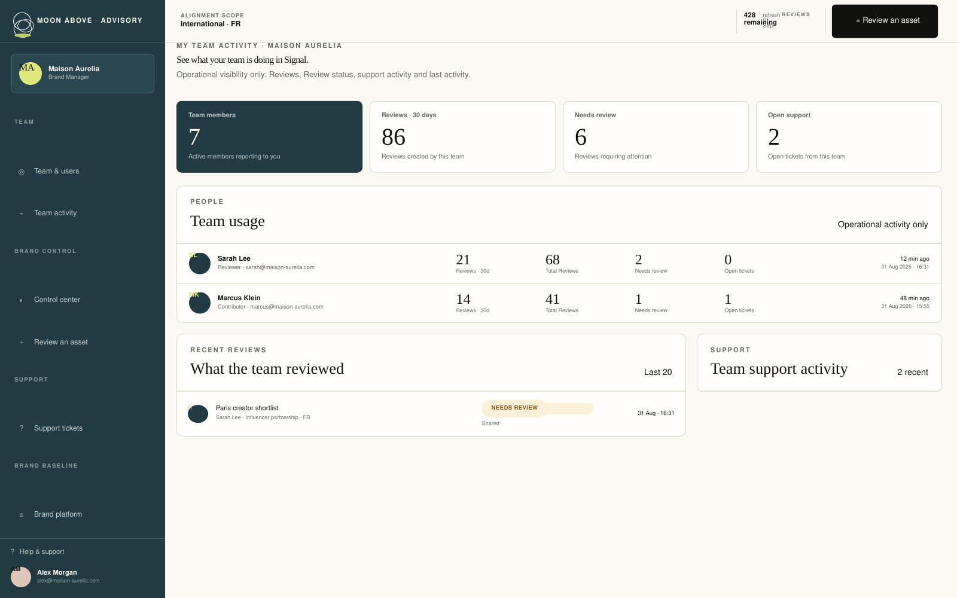The width and height of the screenshot is (957, 598).
Task: Click the NEEDS REVIEW status badge
Action: tap(514, 408)
